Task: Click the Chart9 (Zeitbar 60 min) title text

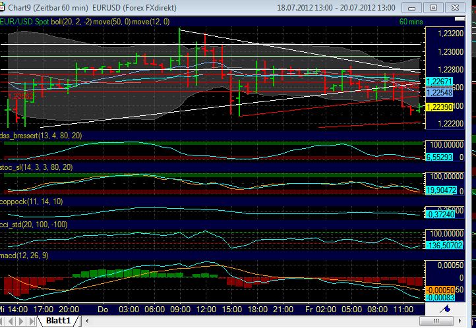Action: (48, 8)
